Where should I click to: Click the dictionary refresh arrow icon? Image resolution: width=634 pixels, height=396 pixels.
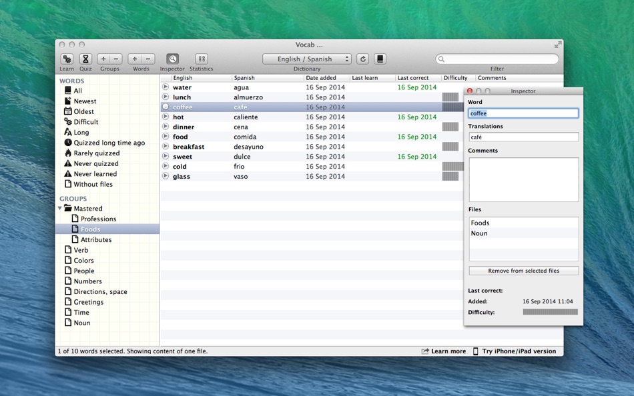pos(362,59)
